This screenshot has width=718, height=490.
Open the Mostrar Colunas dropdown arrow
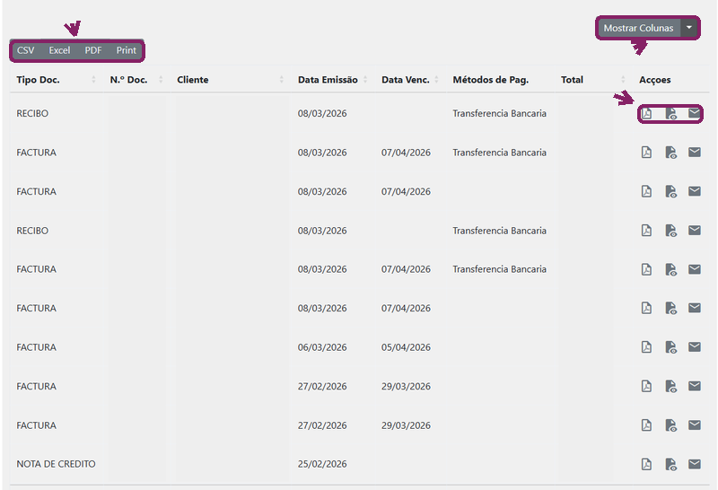point(688,28)
